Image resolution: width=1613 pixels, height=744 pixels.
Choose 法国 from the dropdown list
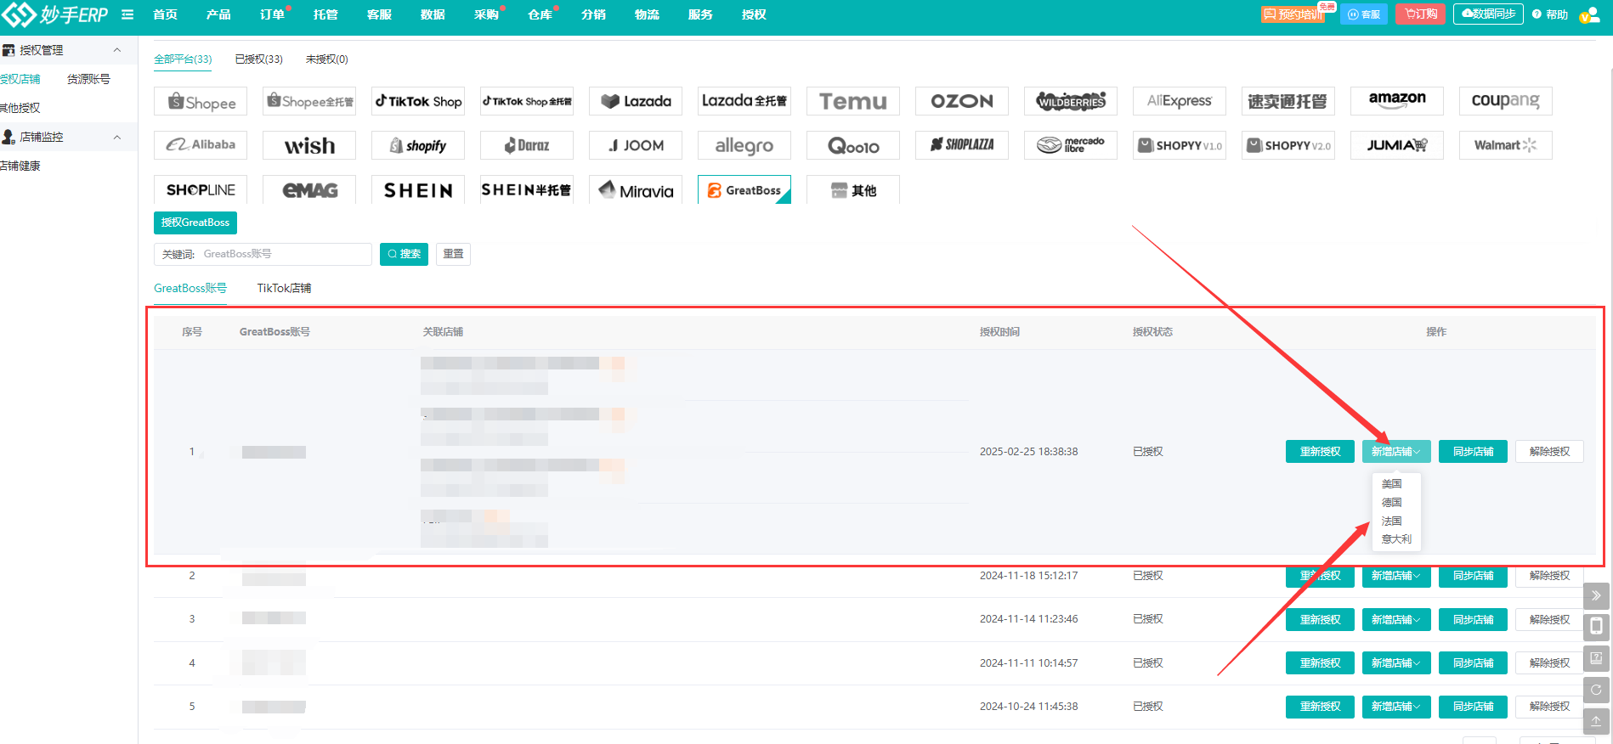[x=1392, y=521]
